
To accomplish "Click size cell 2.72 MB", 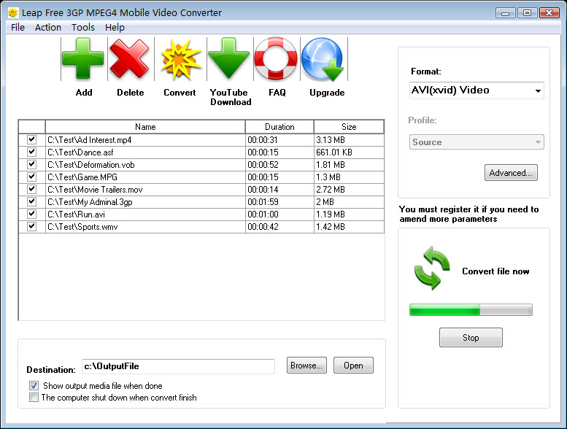I will pos(349,190).
